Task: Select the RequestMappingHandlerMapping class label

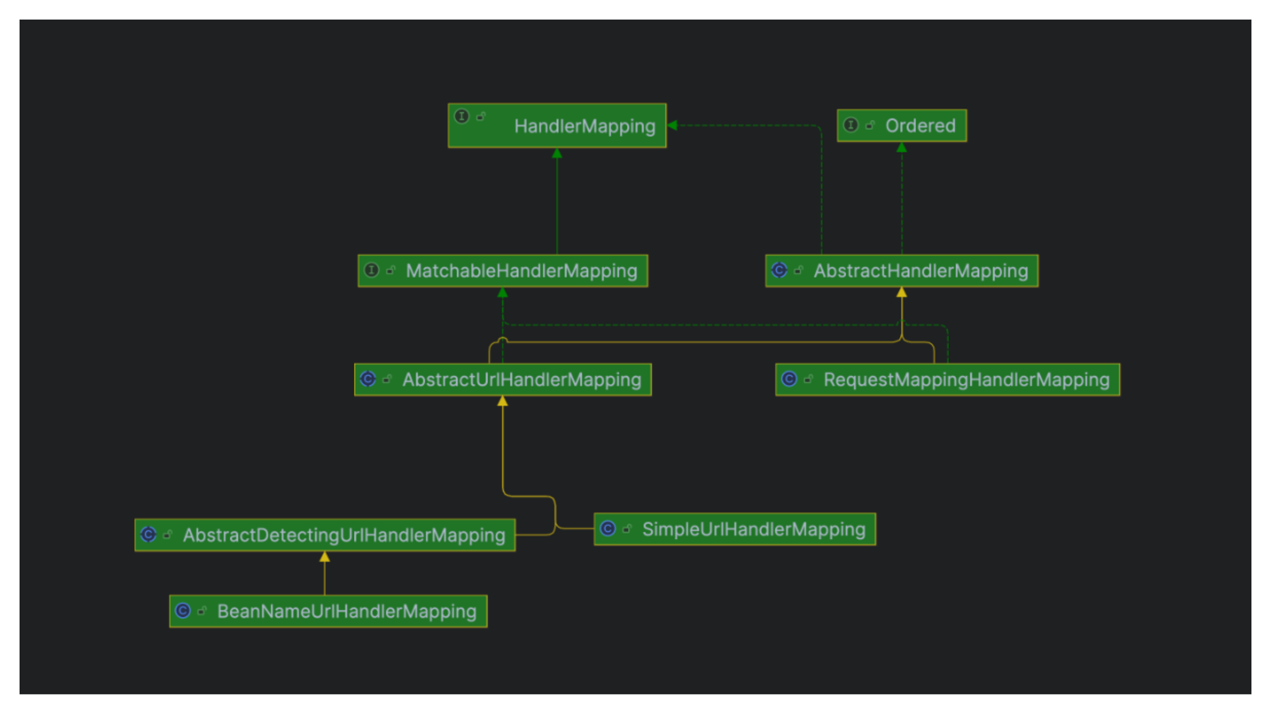Action: [966, 380]
